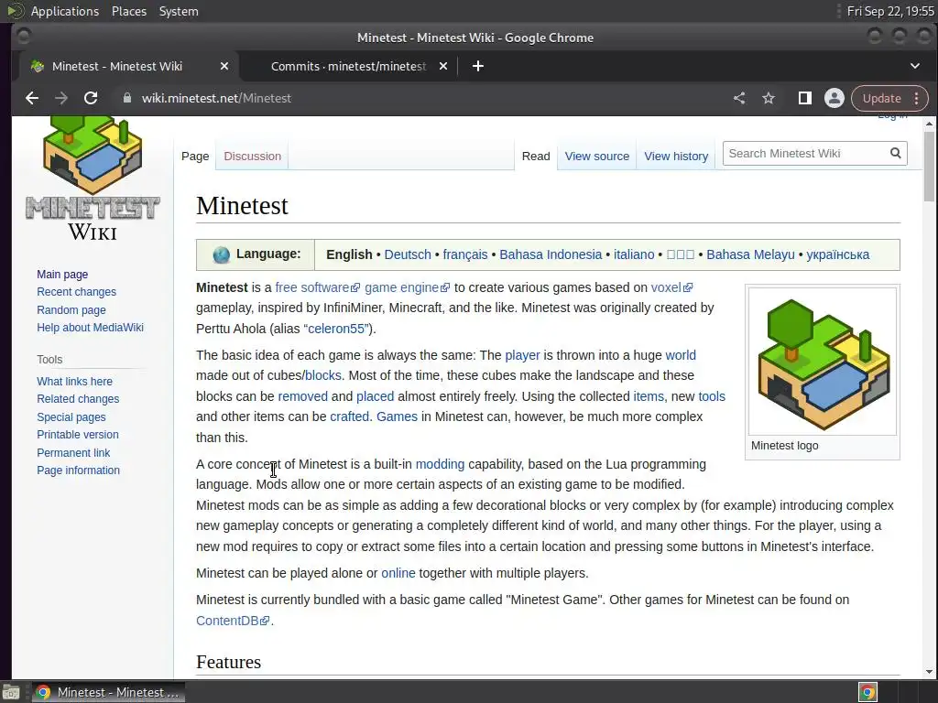938x703 pixels.
Task: Select the Read view tab
Action: click(535, 156)
